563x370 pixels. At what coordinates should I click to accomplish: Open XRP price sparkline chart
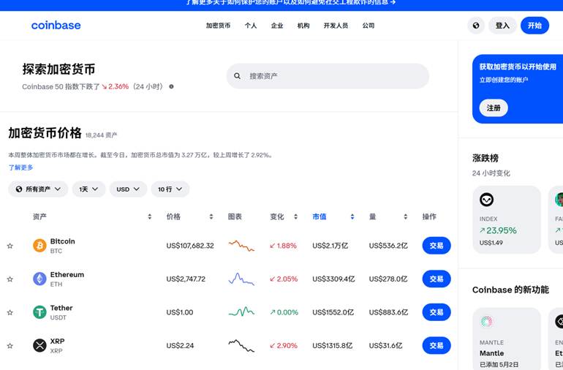pyautogui.click(x=241, y=346)
